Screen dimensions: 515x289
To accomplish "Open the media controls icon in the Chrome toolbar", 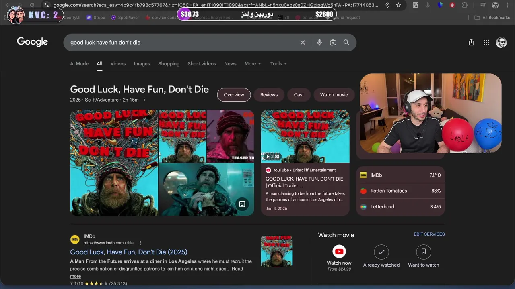I will pyautogui.click(x=484, y=5).
